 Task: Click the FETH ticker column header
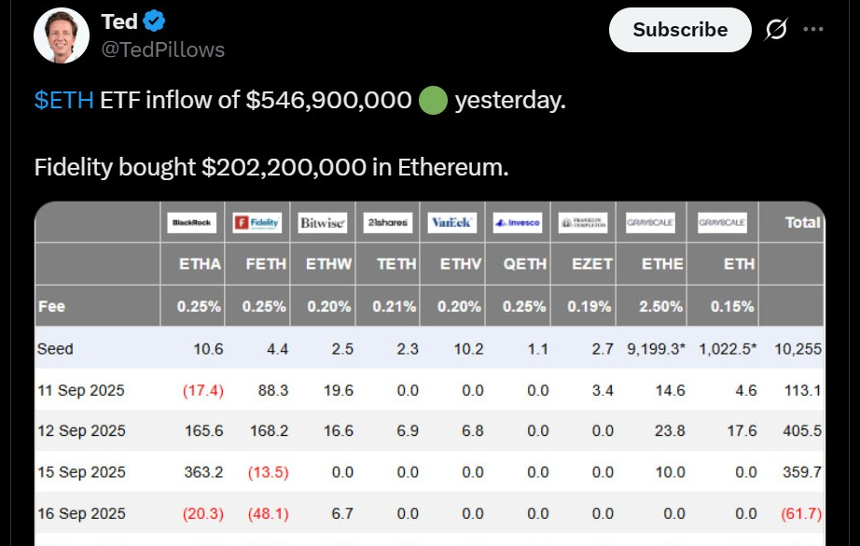click(x=265, y=264)
